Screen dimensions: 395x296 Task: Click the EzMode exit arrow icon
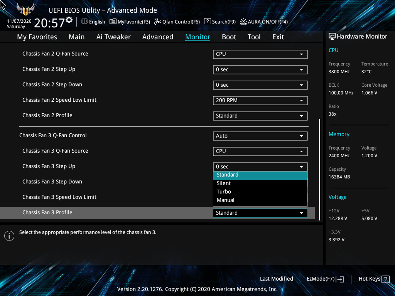tap(340, 279)
